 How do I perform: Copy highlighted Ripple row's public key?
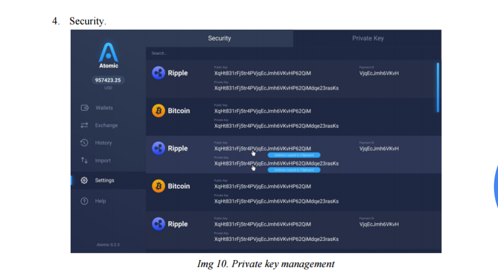tap(262, 148)
